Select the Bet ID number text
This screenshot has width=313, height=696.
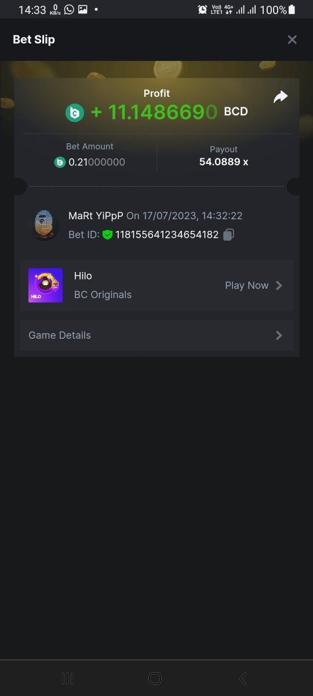pyautogui.click(x=167, y=235)
